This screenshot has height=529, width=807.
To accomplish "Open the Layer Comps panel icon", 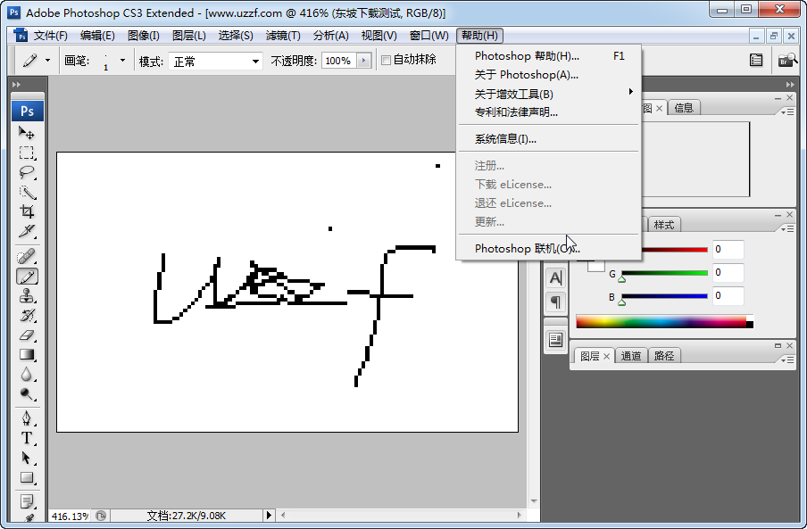I will [x=555, y=340].
